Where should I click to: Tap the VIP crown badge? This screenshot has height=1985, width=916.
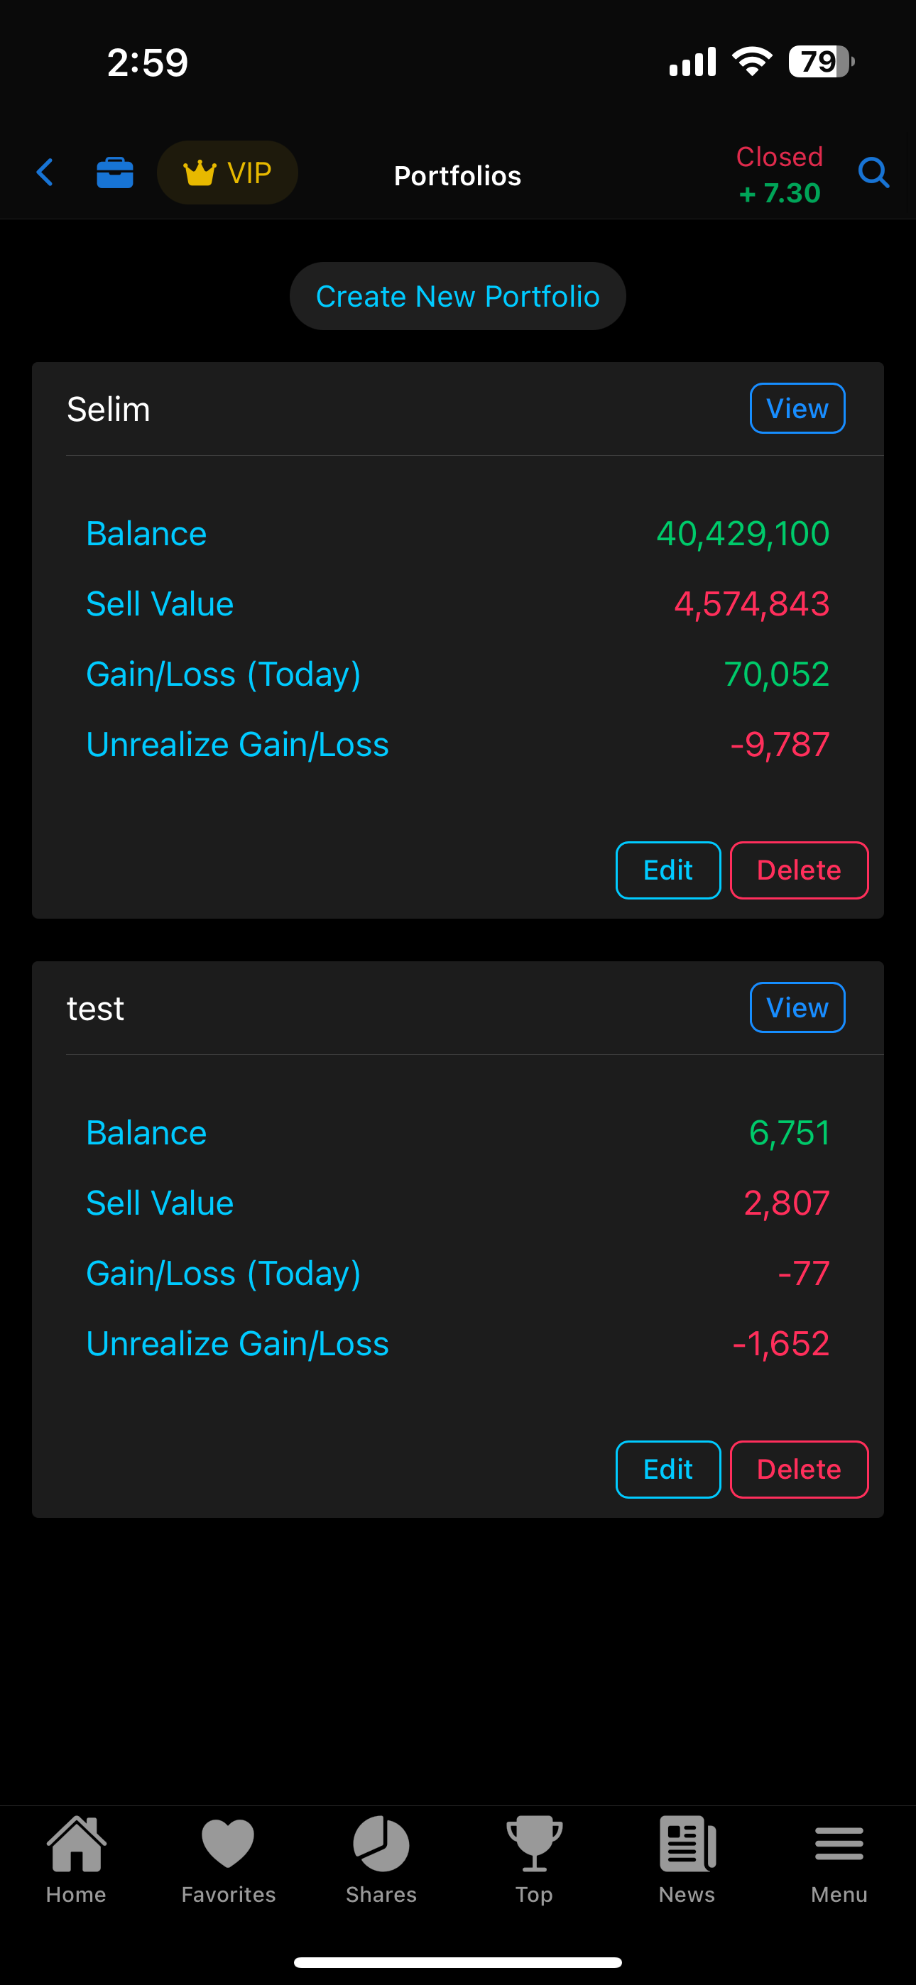[x=227, y=173]
